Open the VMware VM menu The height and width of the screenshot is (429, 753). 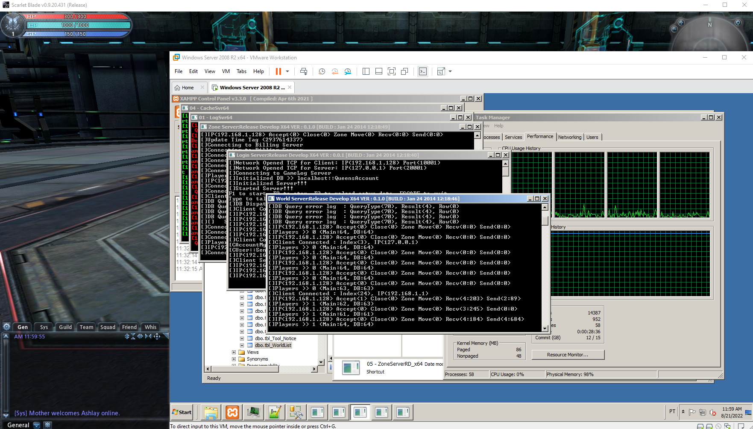[226, 71]
